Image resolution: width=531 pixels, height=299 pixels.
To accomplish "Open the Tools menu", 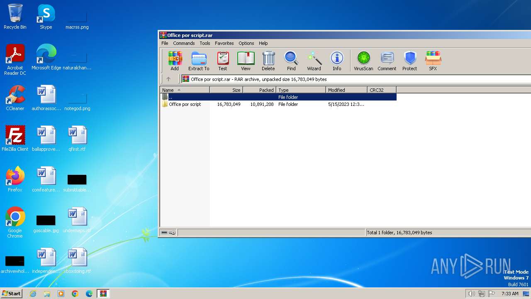I will click(x=205, y=43).
